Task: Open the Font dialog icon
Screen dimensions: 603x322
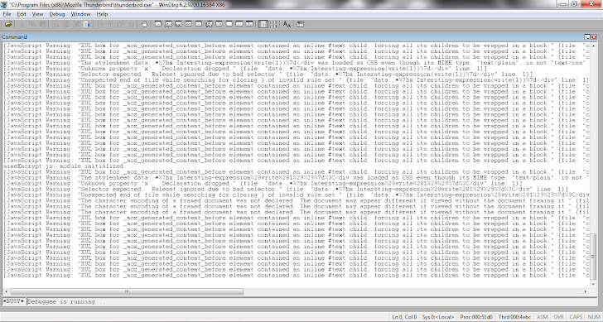Action: (287, 24)
